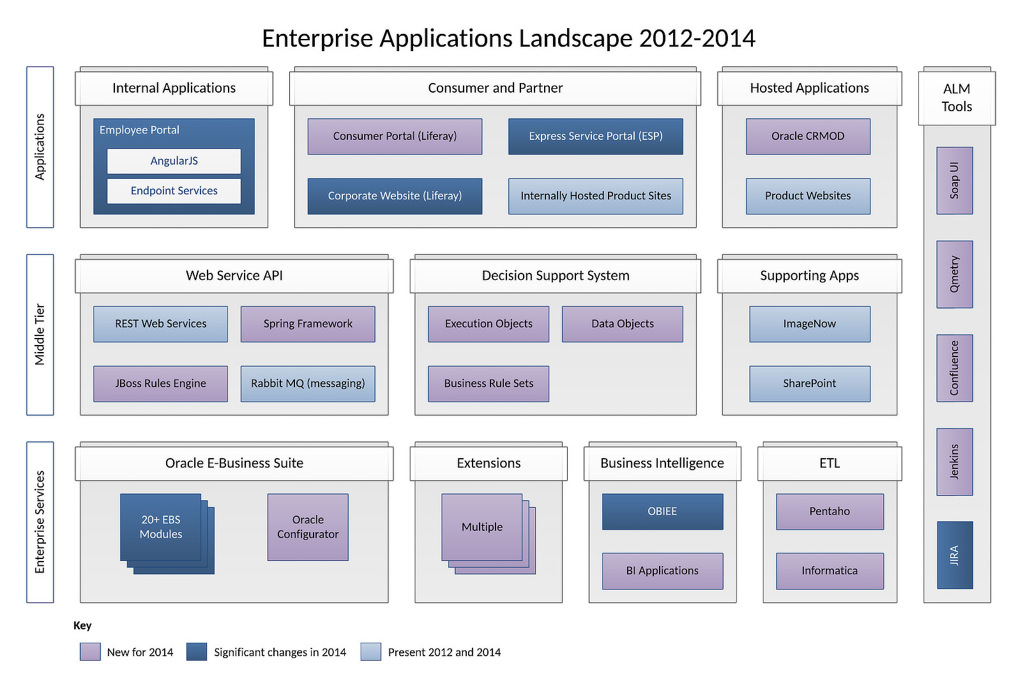The height and width of the screenshot is (690, 1023).
Task: Select the Applications tier label
Action: click(x=40, y=147)
